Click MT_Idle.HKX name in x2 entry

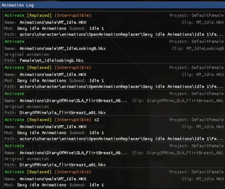pos(53,127)
